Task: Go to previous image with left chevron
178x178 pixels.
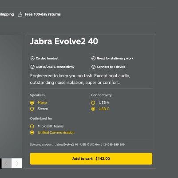Action: point(7,163)
